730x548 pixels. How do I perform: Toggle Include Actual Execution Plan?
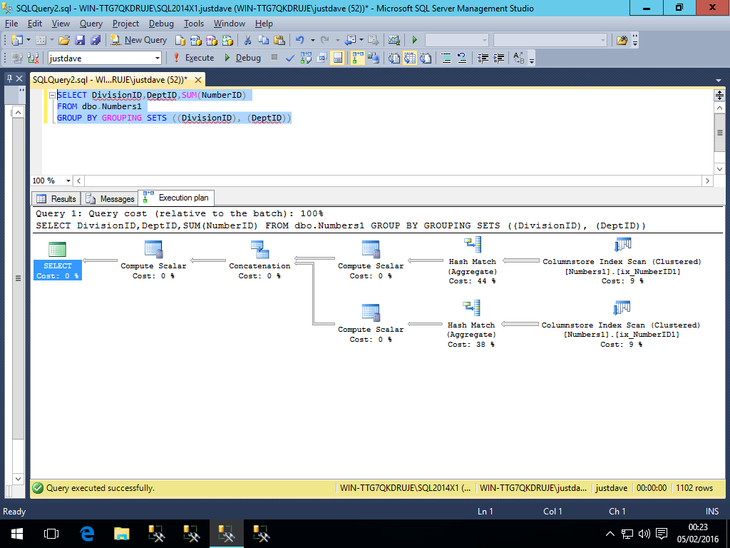click(x=356, y=58)
